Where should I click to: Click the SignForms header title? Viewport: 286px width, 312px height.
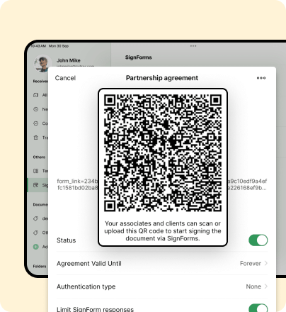(x=139, y=57)
